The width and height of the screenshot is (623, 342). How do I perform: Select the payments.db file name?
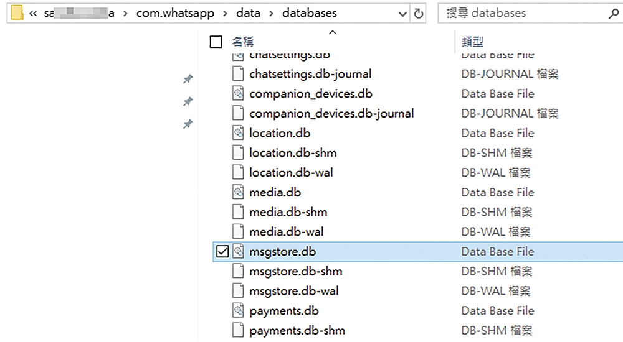tap(283, 311)
